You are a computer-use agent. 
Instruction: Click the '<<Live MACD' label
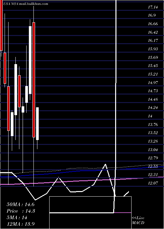click(x=138, y=220)
